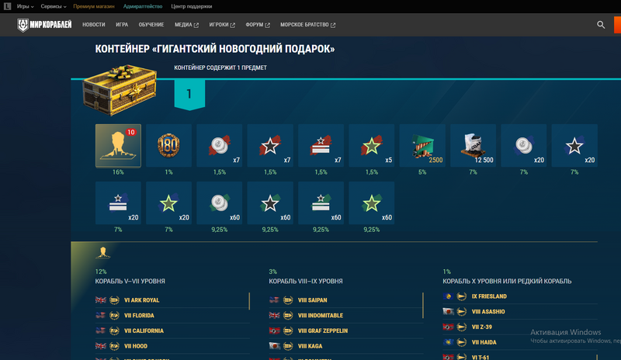Select the VII Hood ship row
The image size is (621, 360).
(172, 346)
